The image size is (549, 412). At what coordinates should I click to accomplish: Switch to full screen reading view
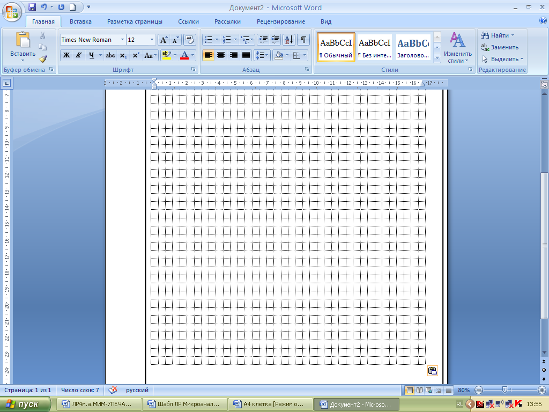(419, 390)
